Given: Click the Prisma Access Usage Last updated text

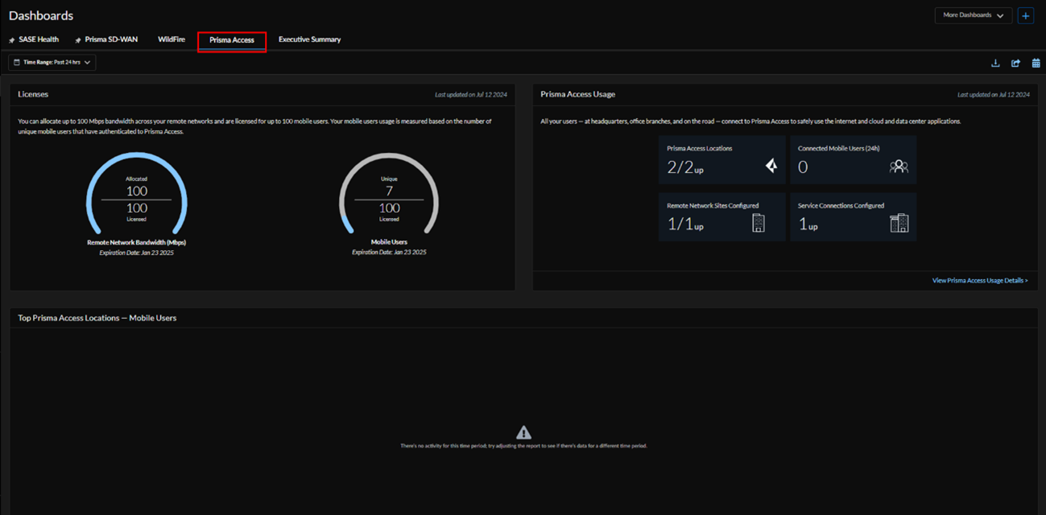Looking at the screenshot, I should point(994,95).
